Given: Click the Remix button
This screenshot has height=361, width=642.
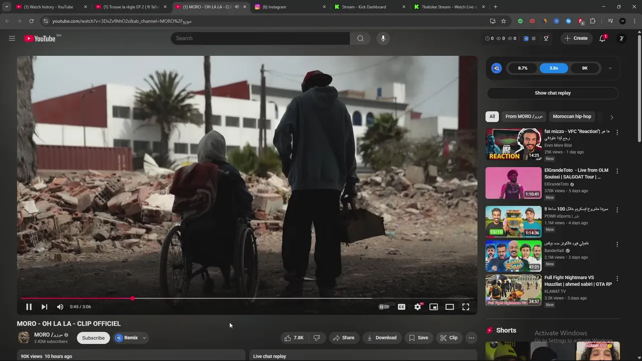Looking at the screenshot, I should pos(126,338).
